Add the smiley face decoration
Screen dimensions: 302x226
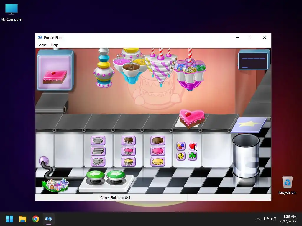(x=181, y=156)
